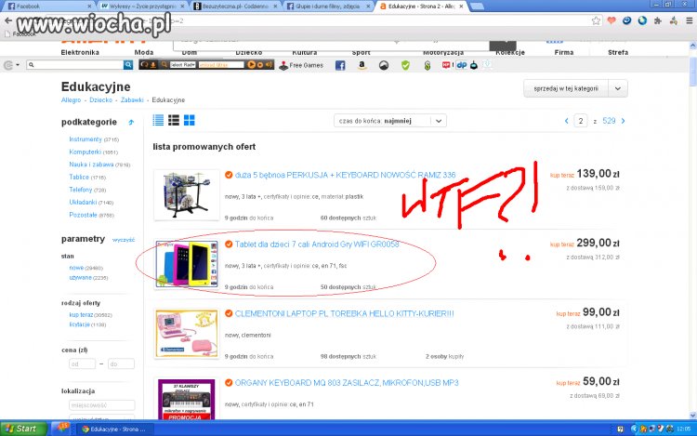Image resolution: width=697 pixels, height=436 pixels.
Task: Open the Moda category menu
Action: [144, 52]
